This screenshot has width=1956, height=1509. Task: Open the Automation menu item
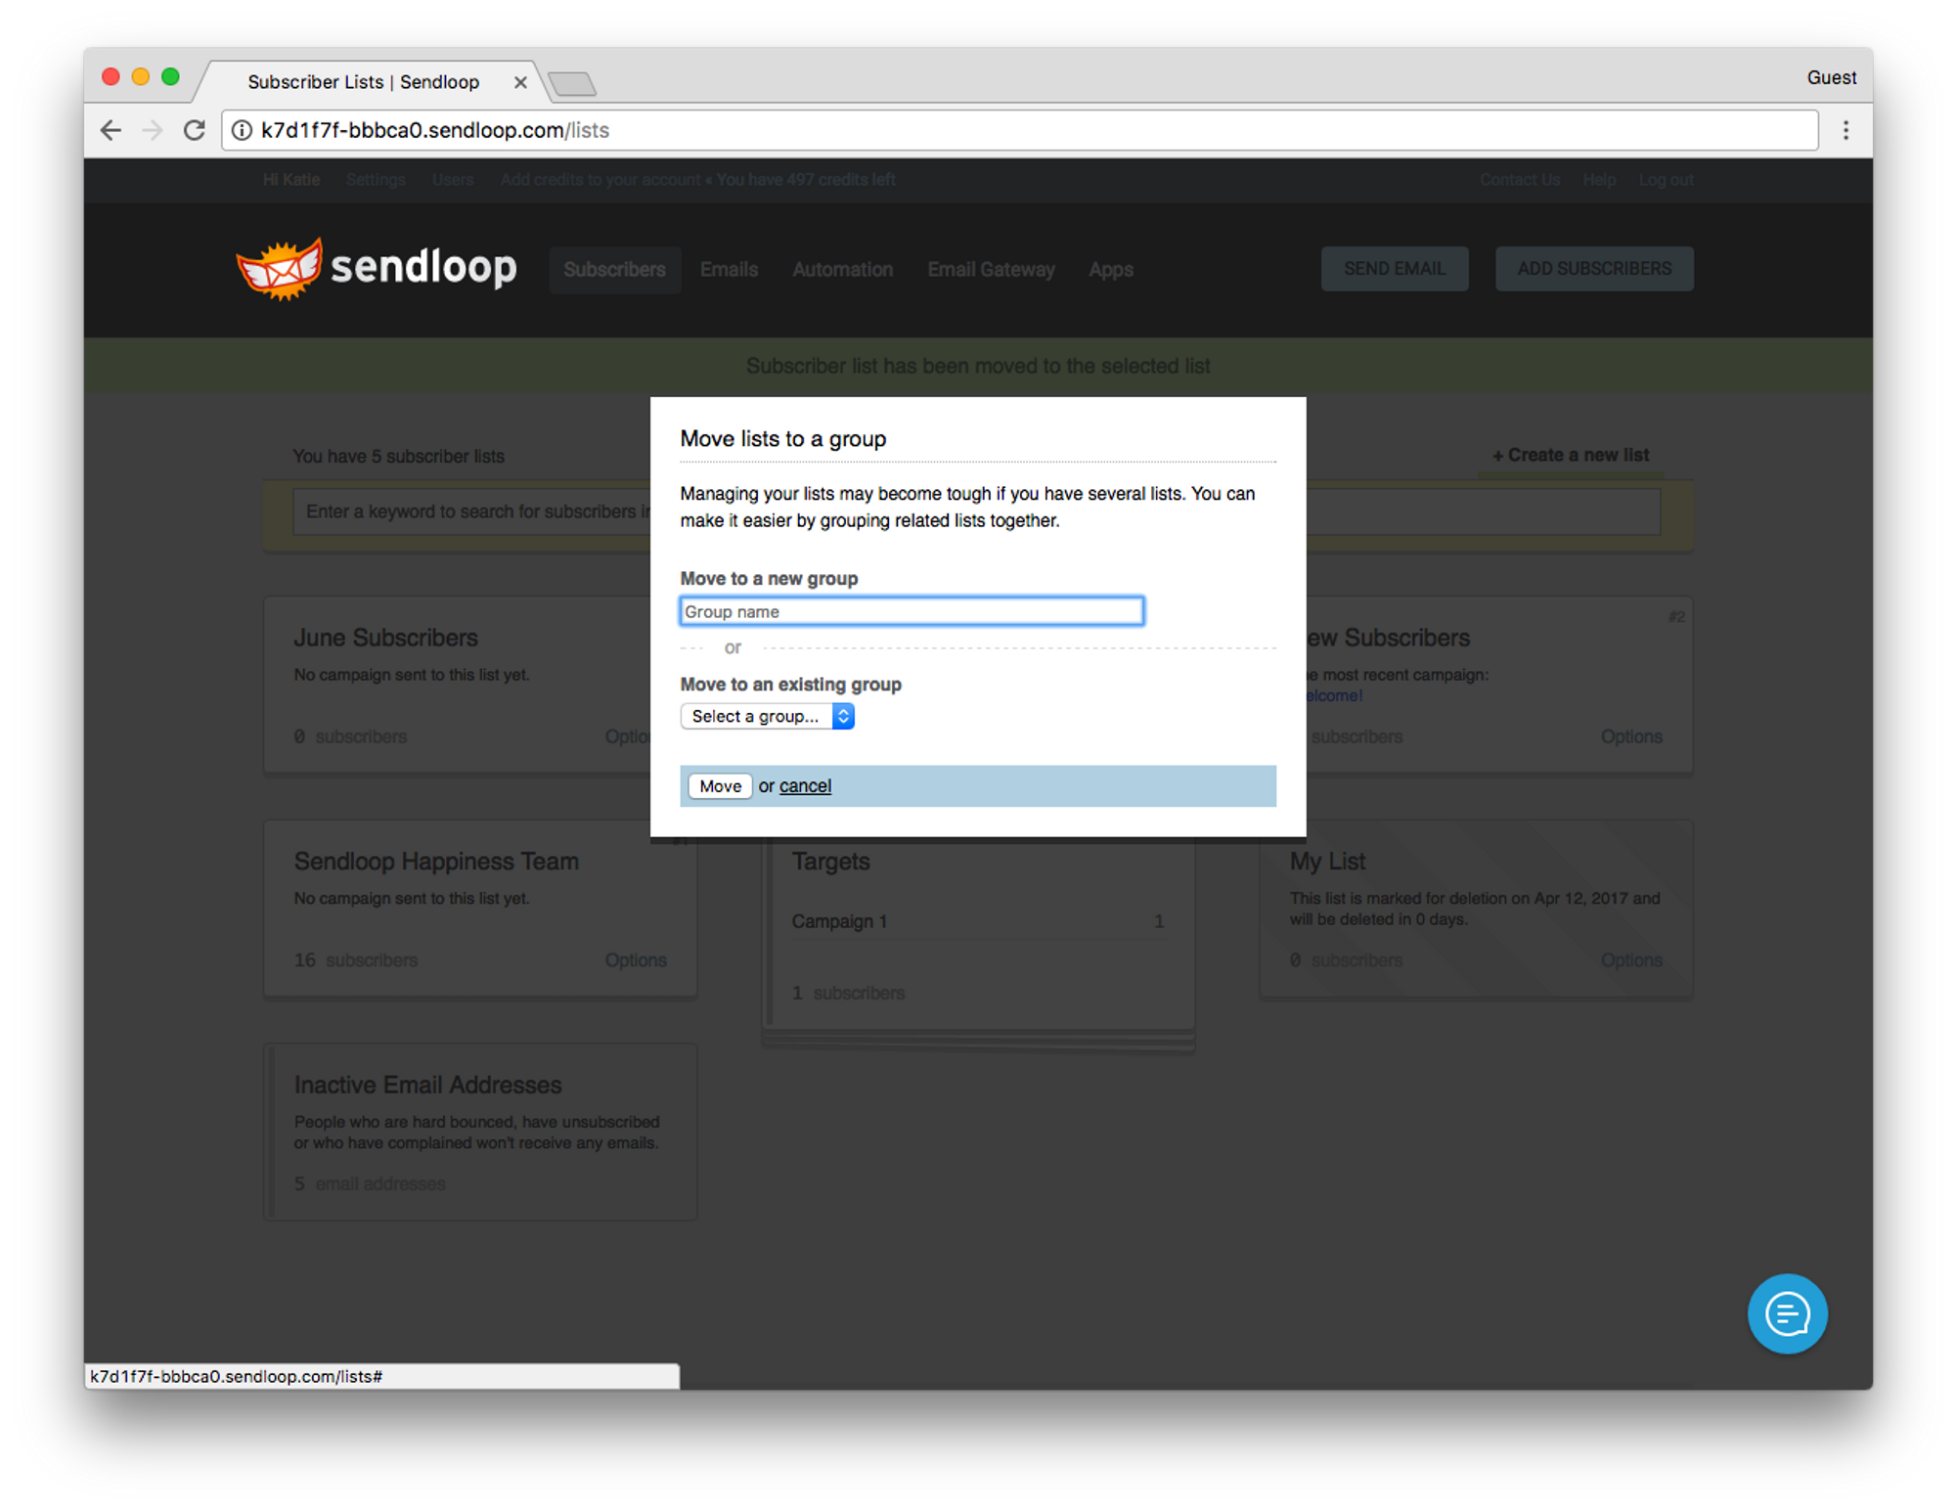click(842, 269)
